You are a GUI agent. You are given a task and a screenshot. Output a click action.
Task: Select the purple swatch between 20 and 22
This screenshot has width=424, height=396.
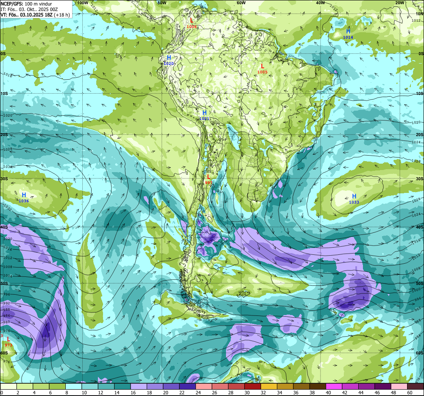(x=171, y=386)
